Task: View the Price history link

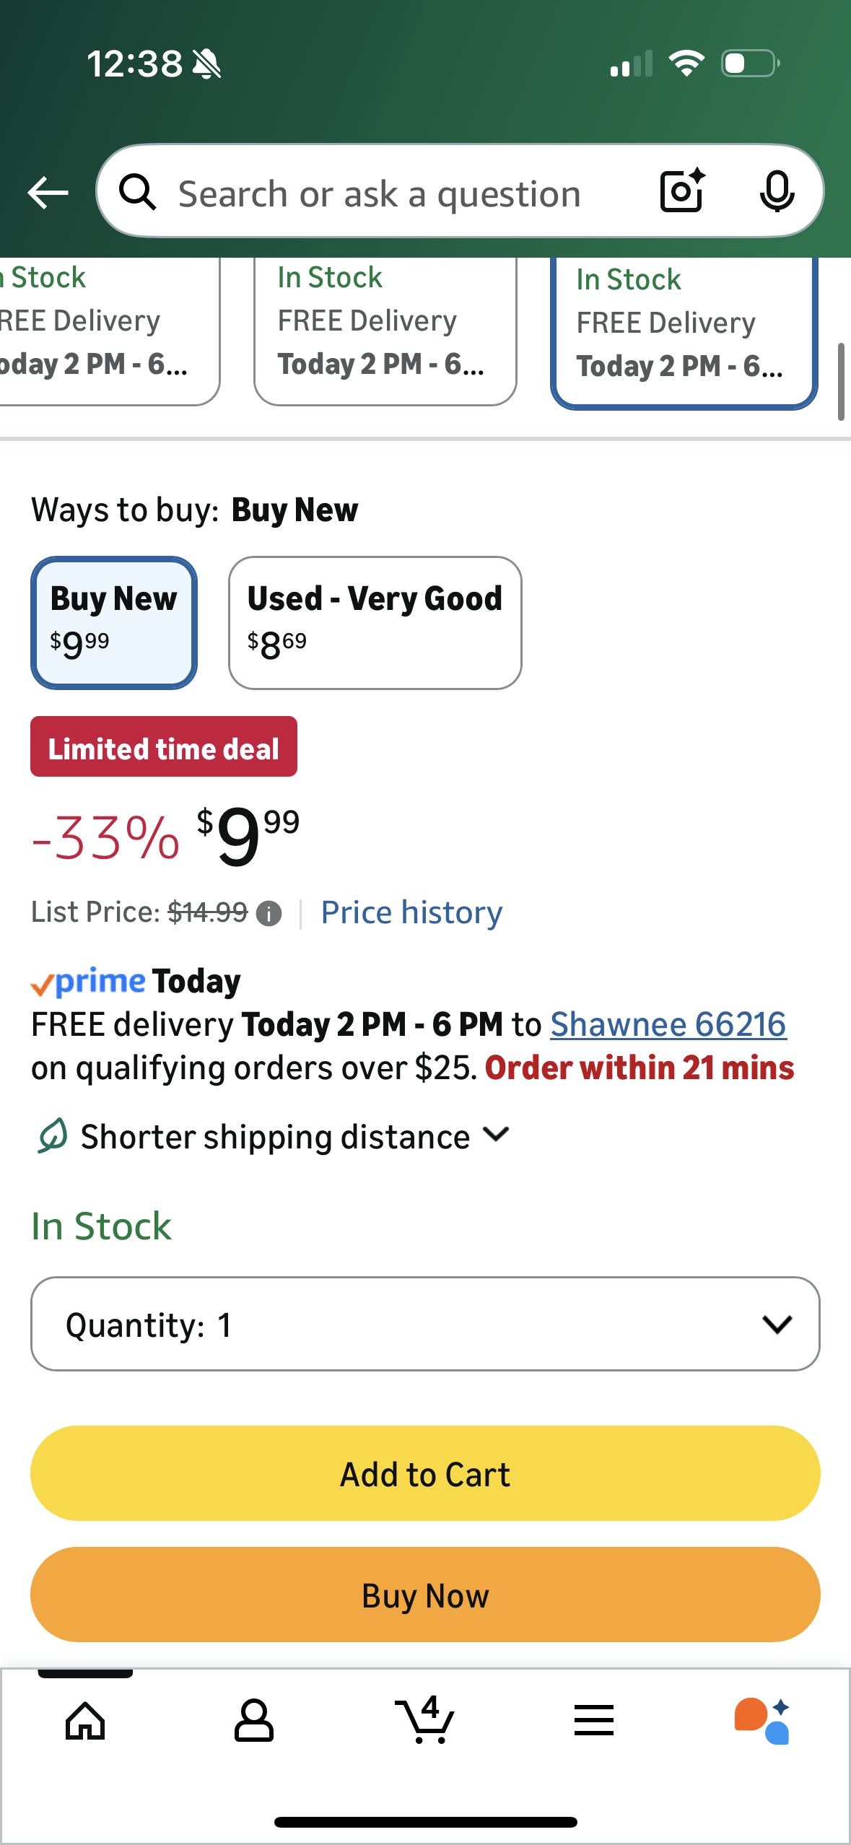Action: (x=411, y=912)
